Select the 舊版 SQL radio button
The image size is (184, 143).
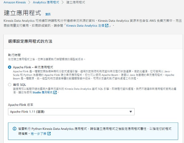(10, 85)
